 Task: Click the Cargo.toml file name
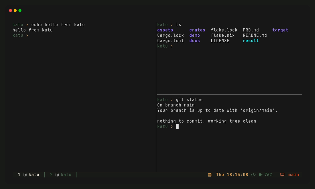tap(170, 41)
